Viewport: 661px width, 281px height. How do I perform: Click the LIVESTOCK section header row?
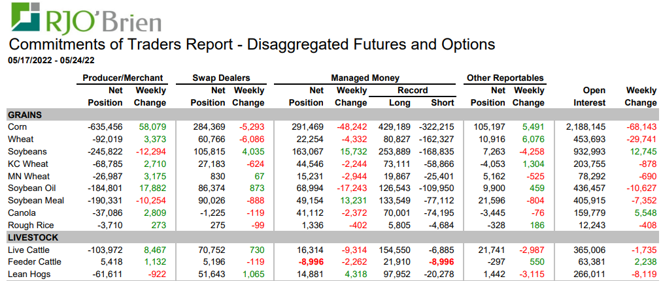33,238
